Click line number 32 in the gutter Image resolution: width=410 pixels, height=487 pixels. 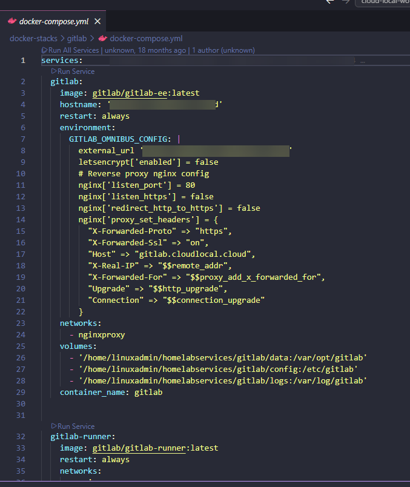pyautogui.click(x=21, y=437)
